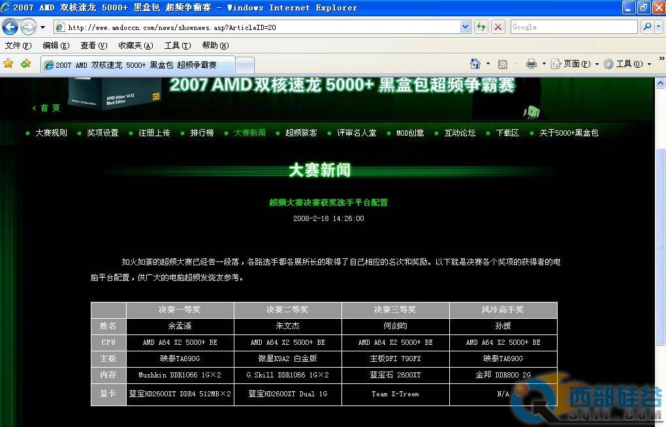666x427 pixels.
Task: Open the 大赛新闻 navigation link
Action: coord(249,133)
